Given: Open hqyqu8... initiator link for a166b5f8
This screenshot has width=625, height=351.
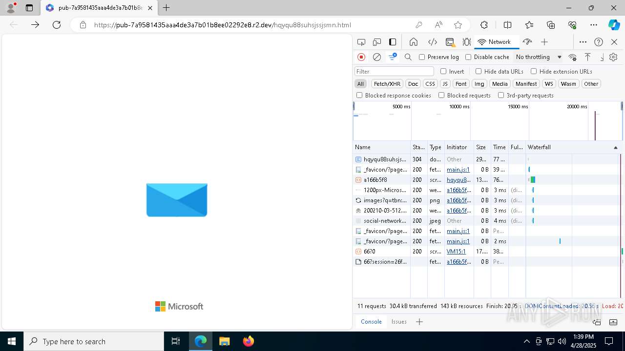Looking at the screenshot, I should [458, 180].
